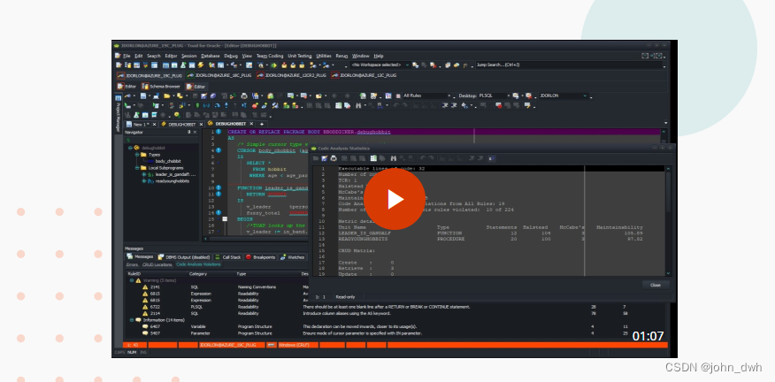Screen dimensions: 775x382
Task: Open the Rerun menu
Action: pos(341,56)
